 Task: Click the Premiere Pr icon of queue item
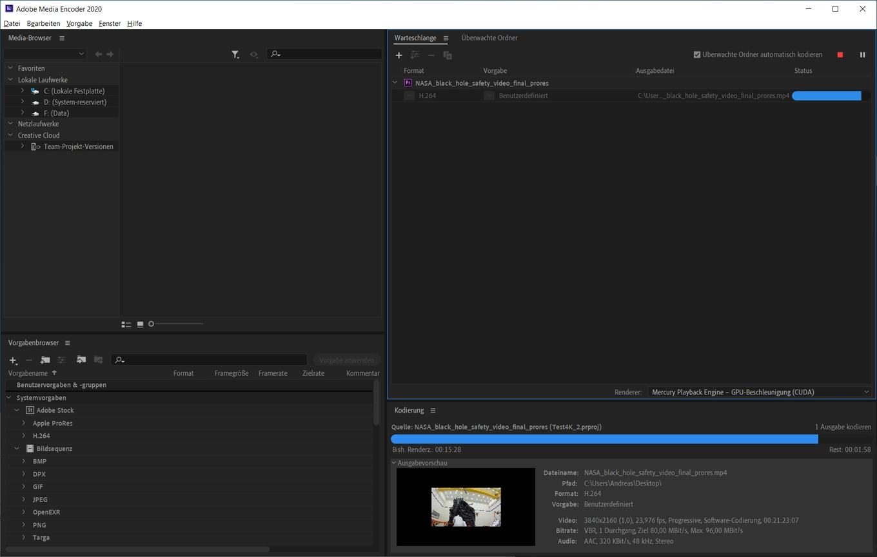pos(408,83)
